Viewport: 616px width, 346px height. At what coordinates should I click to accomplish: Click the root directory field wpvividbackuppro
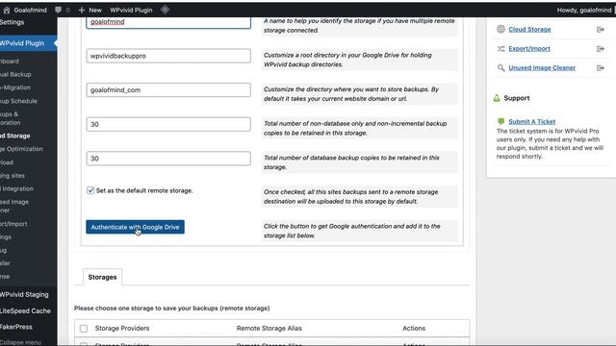click(168, 56)
